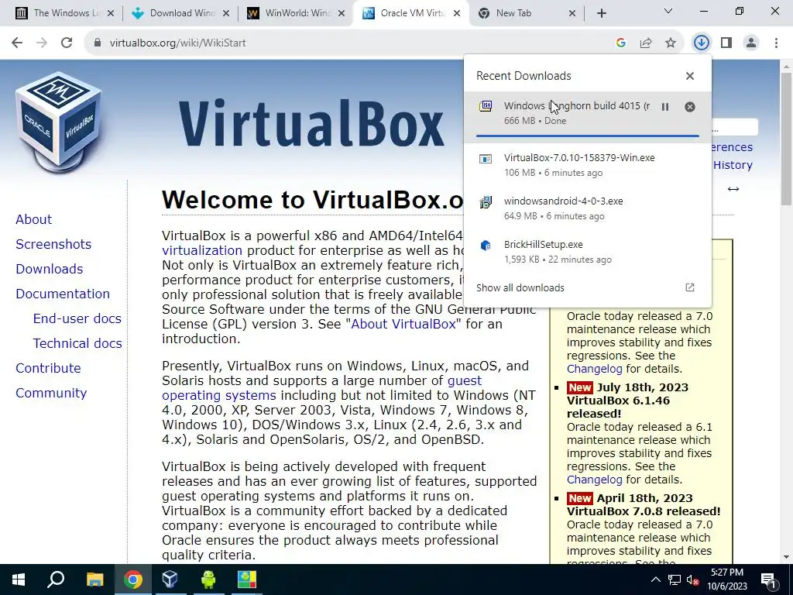Switch to Download Windows tab
This screenshot has width=793, height=595.
[180, 13]
